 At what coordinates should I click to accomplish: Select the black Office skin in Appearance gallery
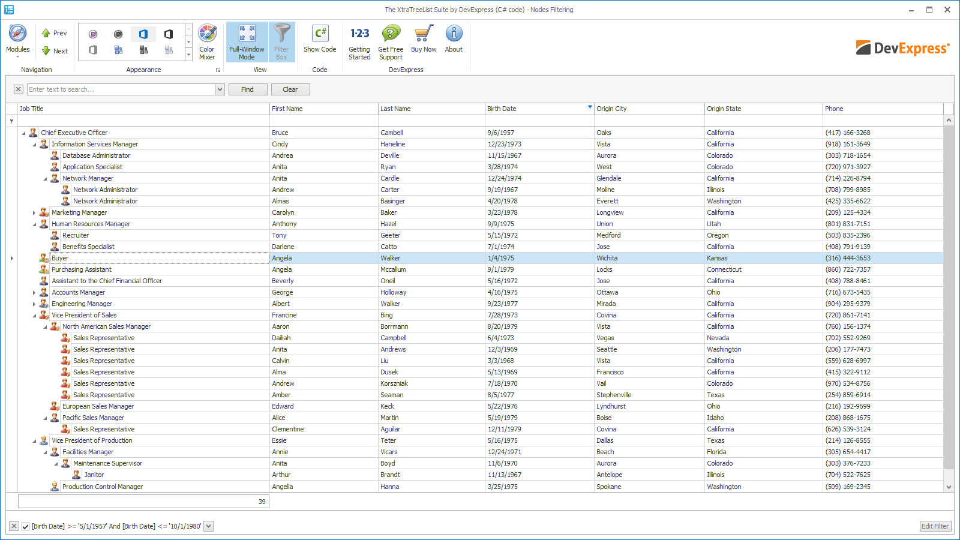(x=169, y=34)
